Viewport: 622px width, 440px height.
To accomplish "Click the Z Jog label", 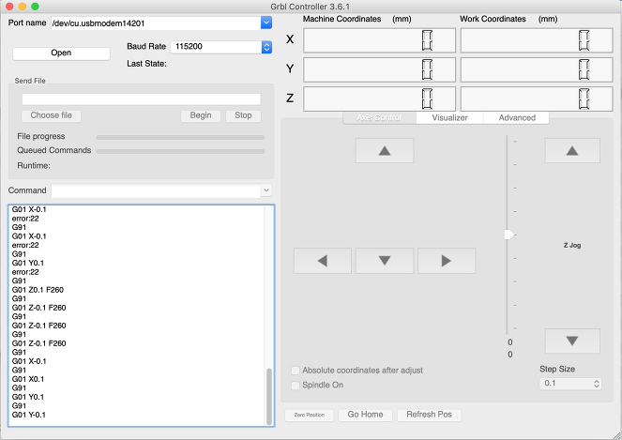I will pos(572,245).
